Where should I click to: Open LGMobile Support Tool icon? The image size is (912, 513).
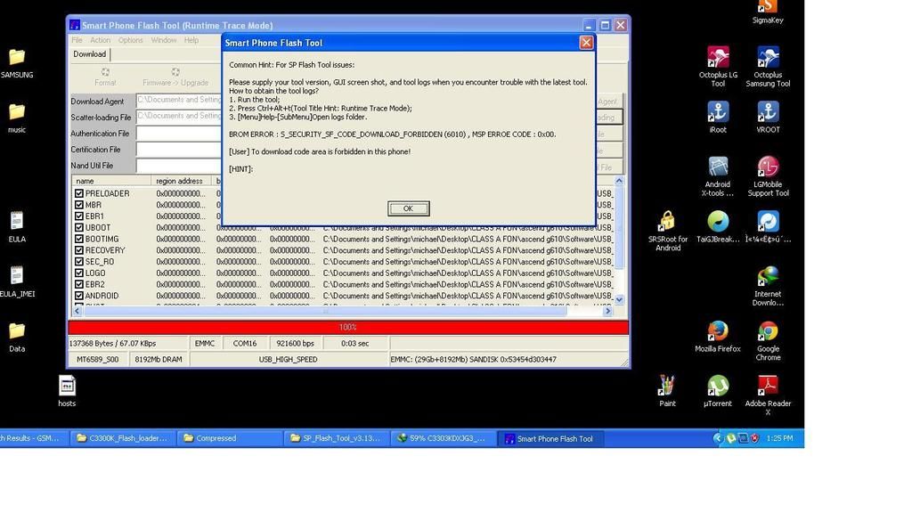pyautogui.click(x=768, y=168)
